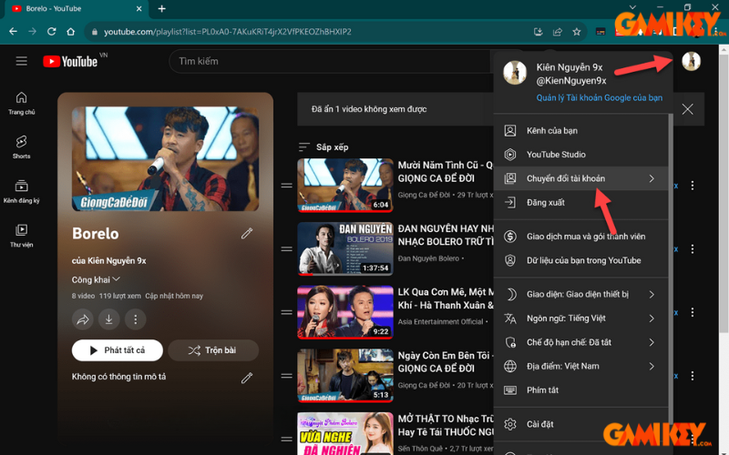This screenshot has height=455, width=729.
Task: Go to Trang chủ in sidebar
Action: 21,103
